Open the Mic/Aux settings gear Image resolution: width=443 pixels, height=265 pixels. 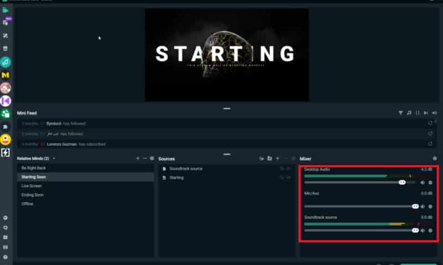pos(430,206)
